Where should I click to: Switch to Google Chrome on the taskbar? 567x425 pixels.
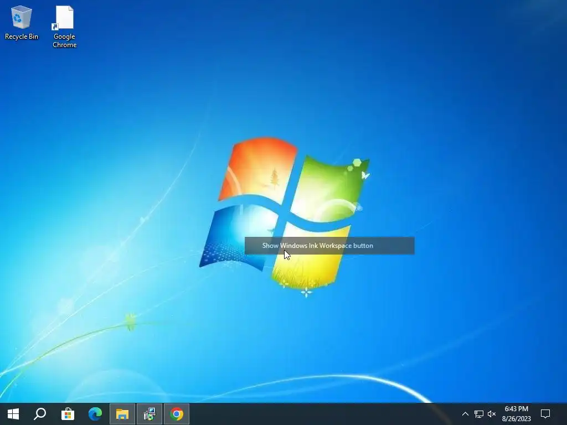(177, 414)
